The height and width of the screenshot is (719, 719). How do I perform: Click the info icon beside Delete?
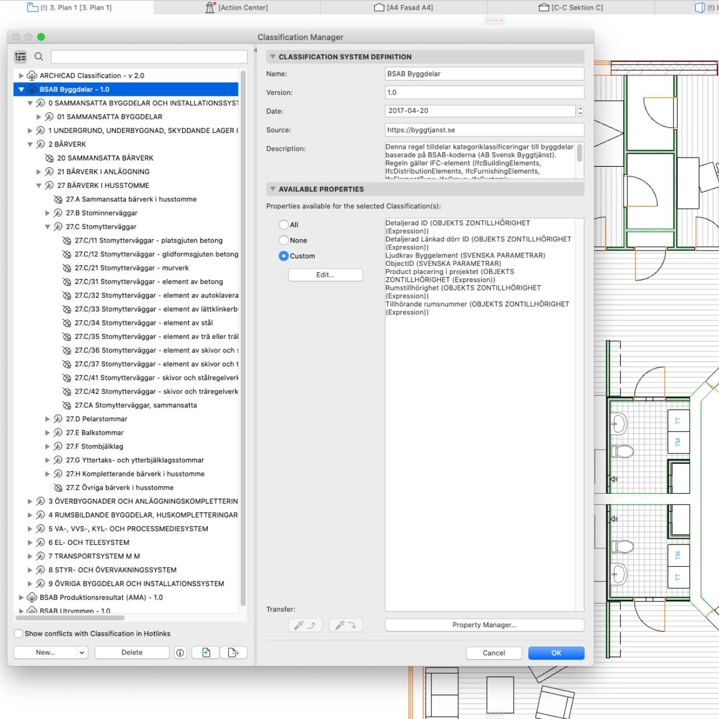[x=180, y=653]
